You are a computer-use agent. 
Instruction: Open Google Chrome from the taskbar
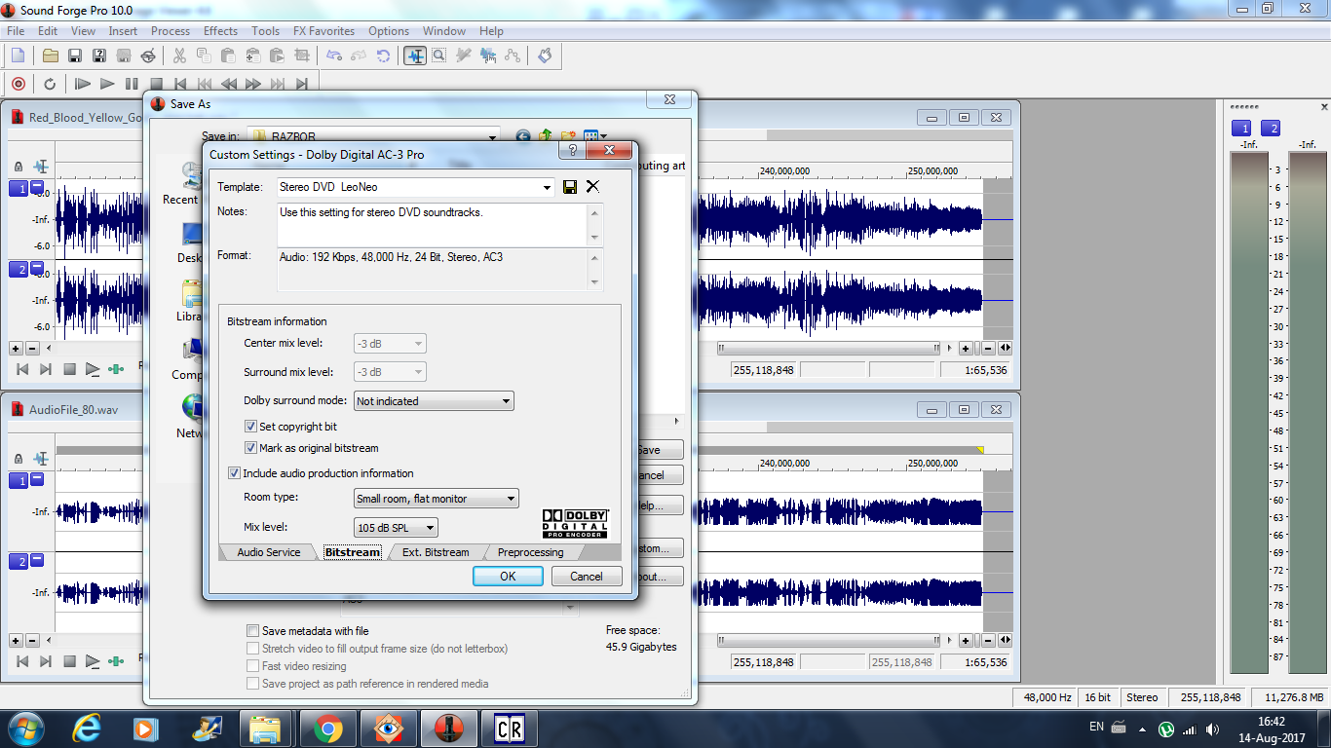327,729
